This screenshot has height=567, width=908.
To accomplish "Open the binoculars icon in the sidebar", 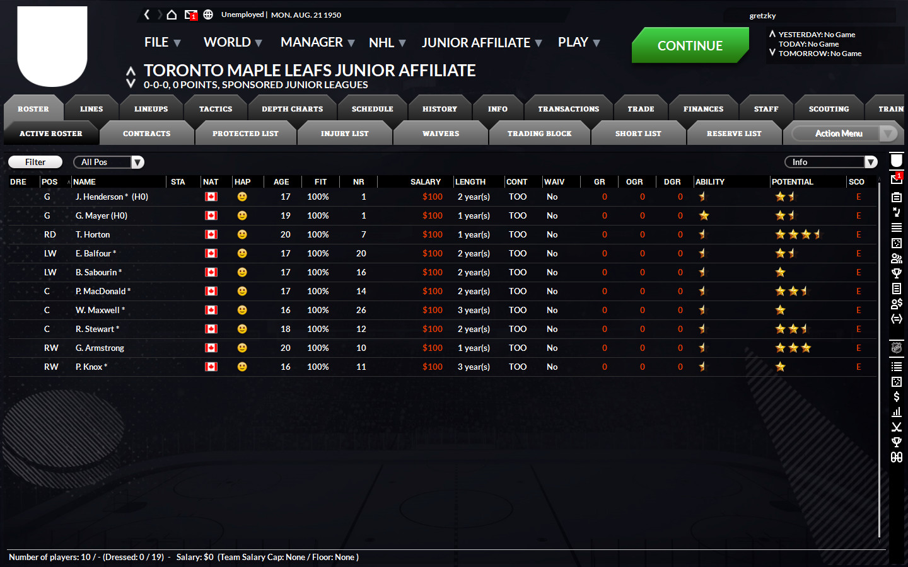I will click(x=896, y=457).
